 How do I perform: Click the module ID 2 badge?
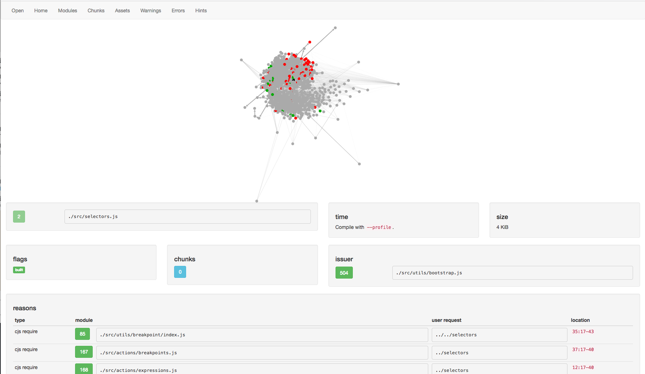19,217
